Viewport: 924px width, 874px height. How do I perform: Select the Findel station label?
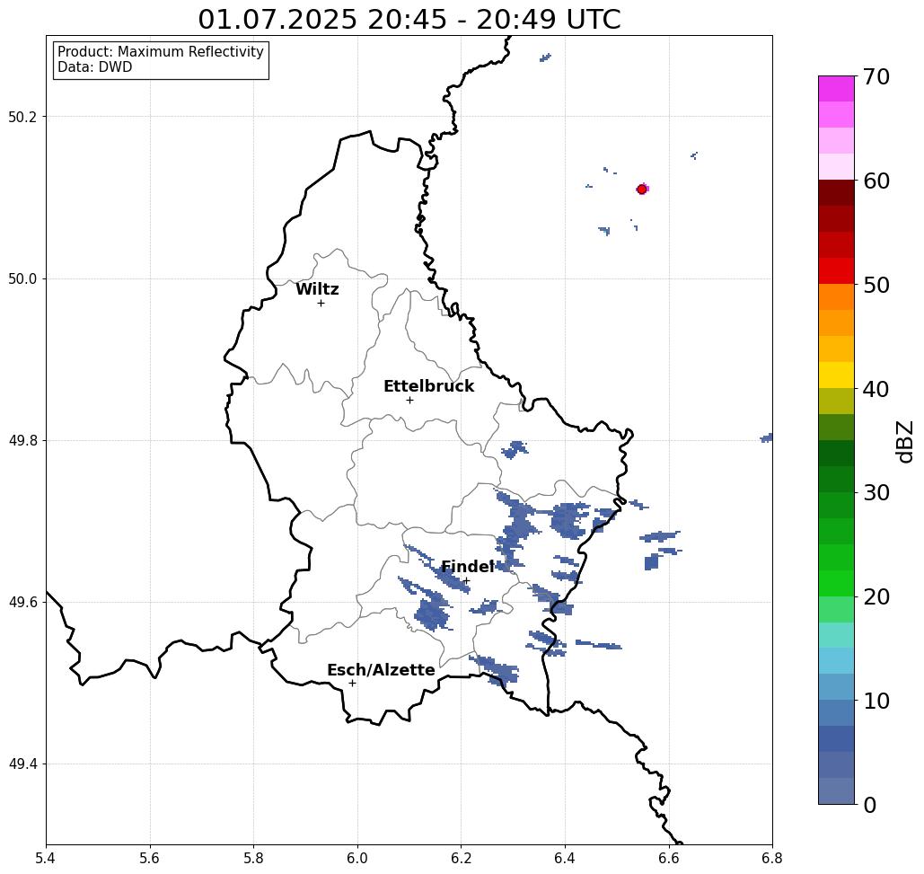[467, 567]
